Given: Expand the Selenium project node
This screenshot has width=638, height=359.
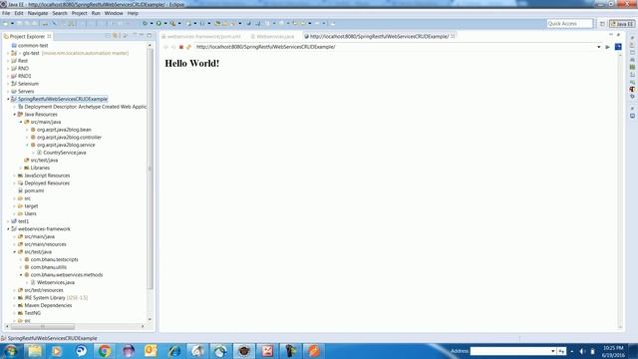Looking at the screenshot, I should pyautogui.click(x=8, y=84).
